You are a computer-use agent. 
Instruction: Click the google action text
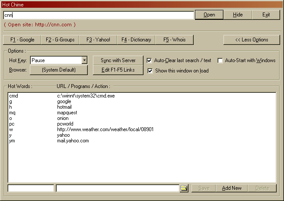(x=64, y=101)
